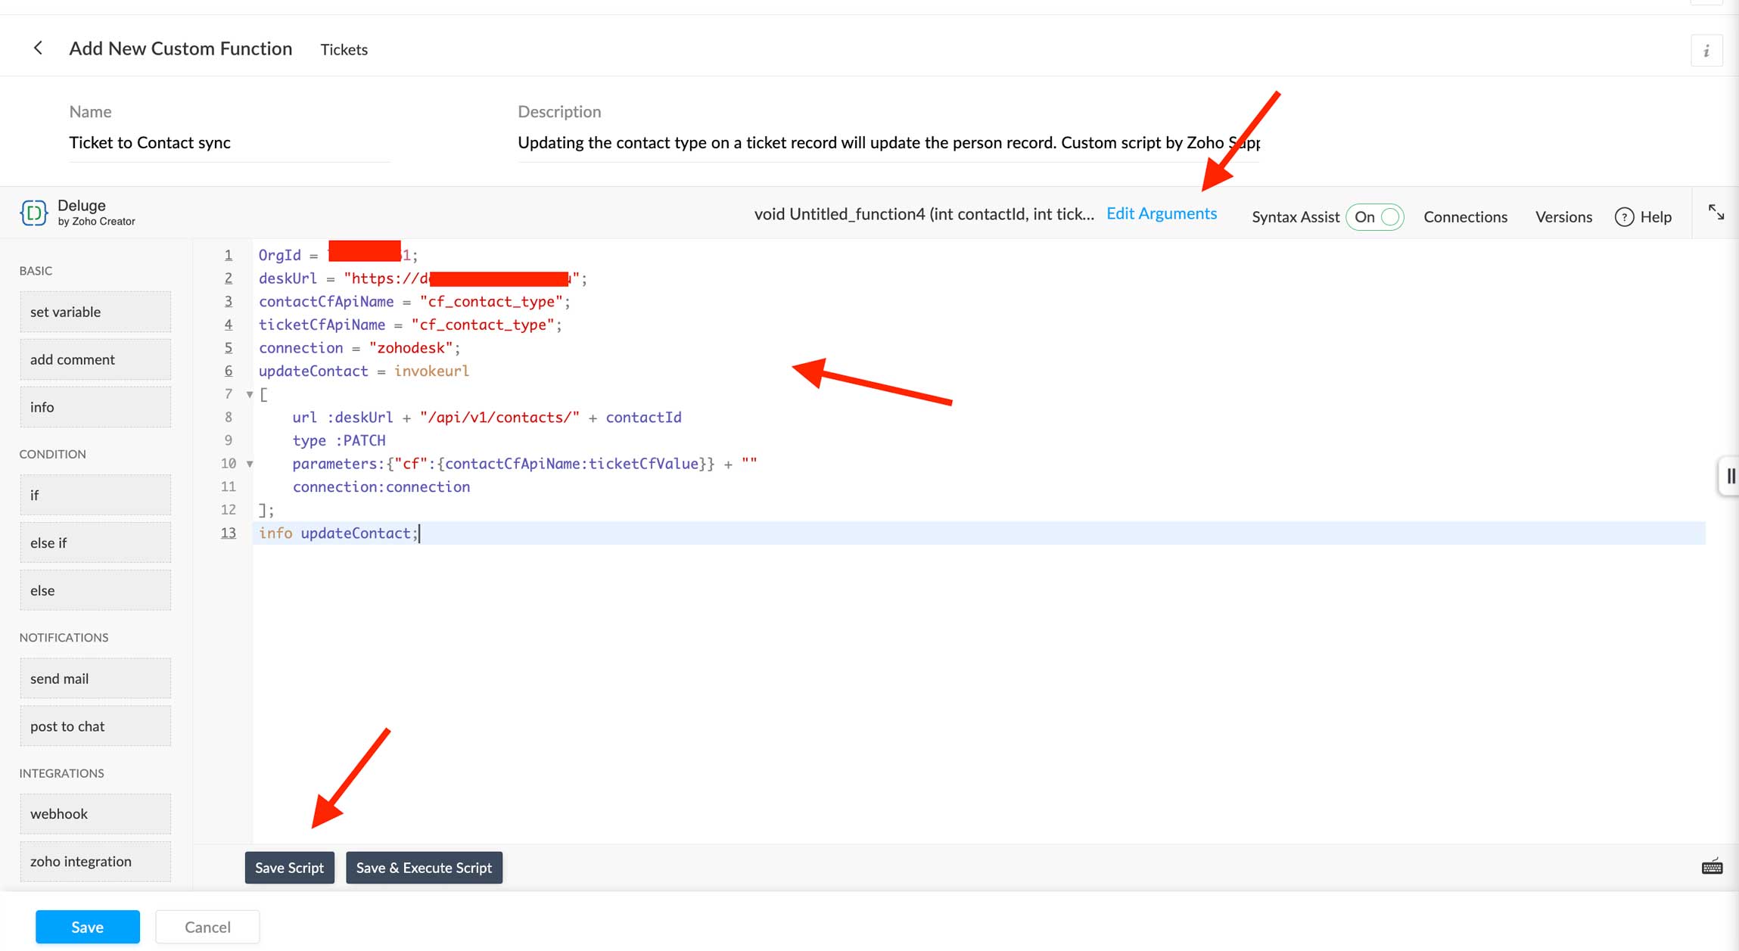Viewport: 1739px width, 951px height.
Task: Expand editor to fullscreen with arrows icon
Action: tap(1716, 213)
